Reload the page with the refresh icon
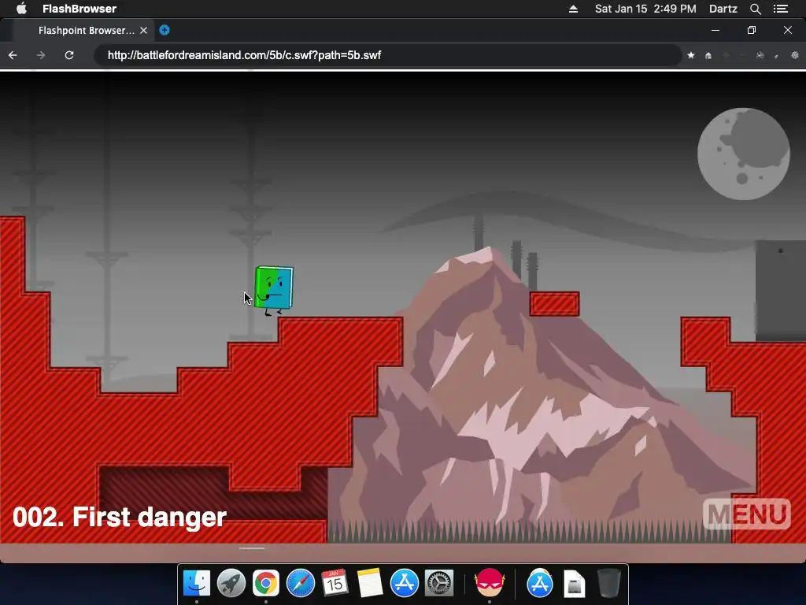 pyautogui.click(x=69, y=55)
